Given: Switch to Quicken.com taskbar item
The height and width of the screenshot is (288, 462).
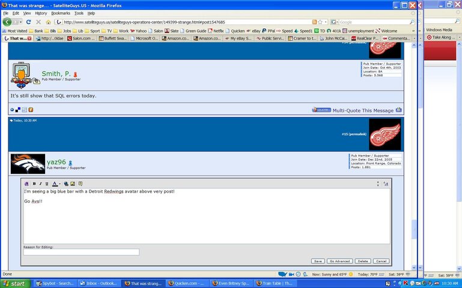Looking at the screenshot, I should [x=186, y=284].
